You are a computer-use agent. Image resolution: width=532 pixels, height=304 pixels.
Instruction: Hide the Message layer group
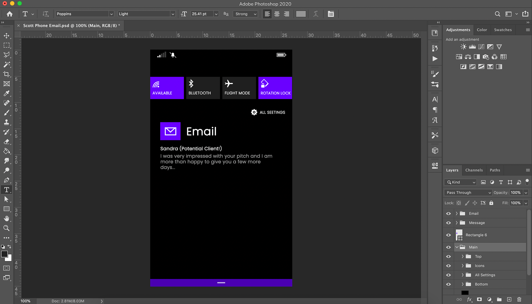(x=448, y=223)
